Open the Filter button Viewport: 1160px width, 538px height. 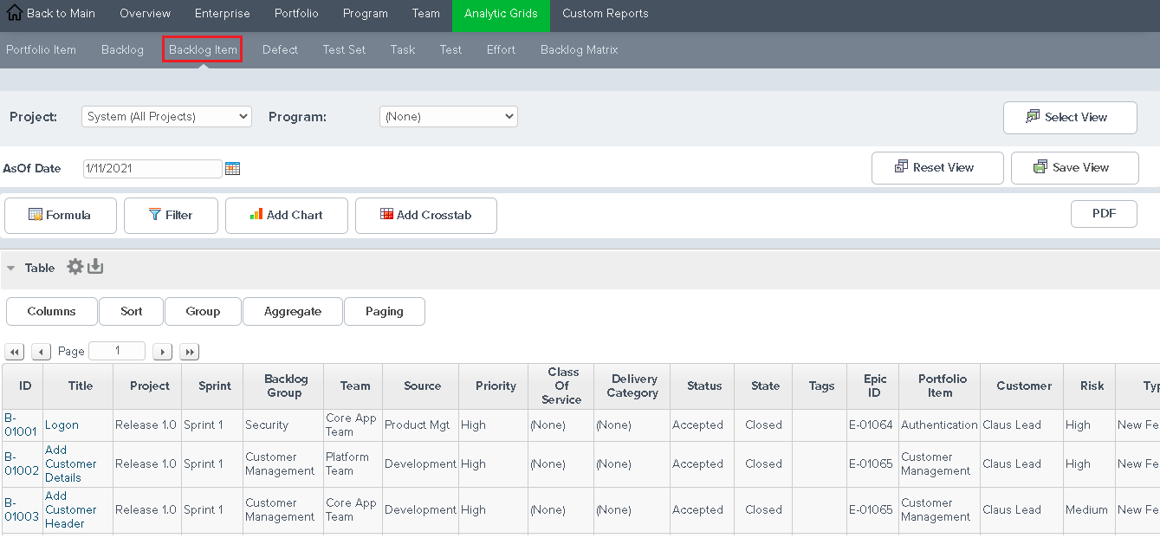click(171, 216)
